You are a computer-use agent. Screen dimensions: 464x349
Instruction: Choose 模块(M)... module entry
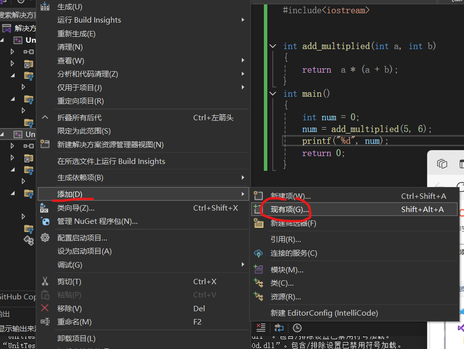click(x=354, y=269)
